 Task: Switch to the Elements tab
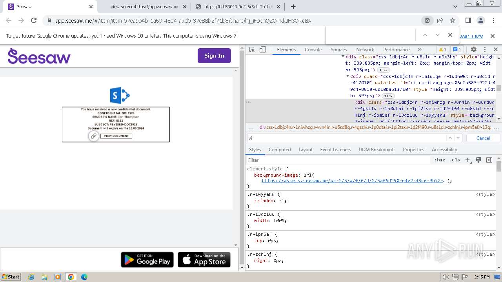coord(286,50)
